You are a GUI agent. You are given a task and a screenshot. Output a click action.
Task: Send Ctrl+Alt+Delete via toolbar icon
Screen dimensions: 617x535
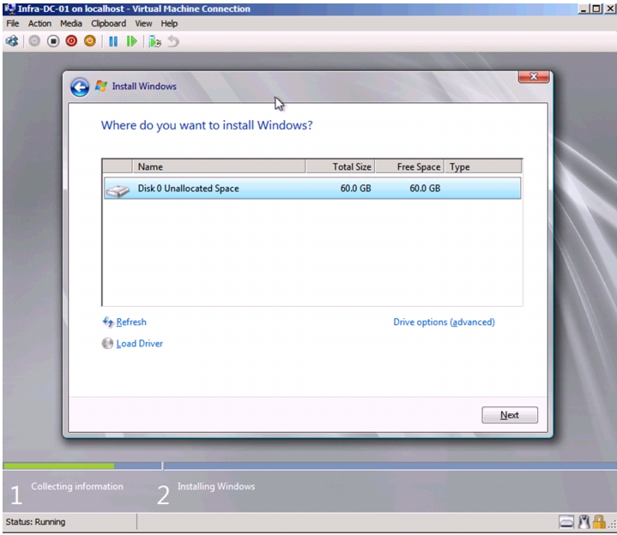[12, 41]
